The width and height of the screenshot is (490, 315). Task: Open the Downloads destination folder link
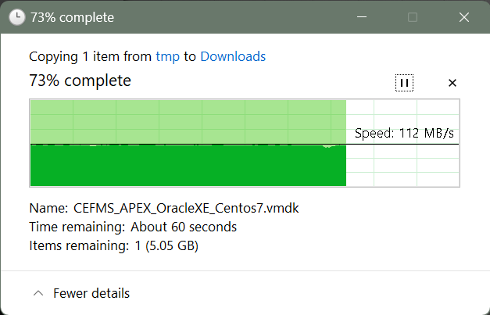point(233,56)
